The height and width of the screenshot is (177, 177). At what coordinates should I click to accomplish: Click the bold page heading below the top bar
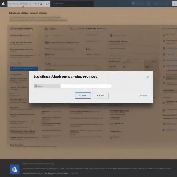[28, 13]
